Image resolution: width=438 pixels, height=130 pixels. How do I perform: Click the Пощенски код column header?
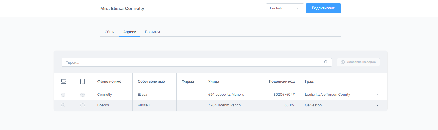tap(282, 82)
